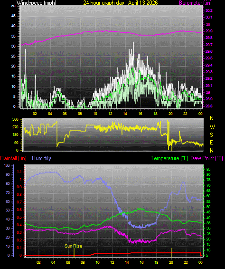225x269 pixels.
Task: Click the 'Barometer (.in)' axis title
Action: tap(196, 2)
